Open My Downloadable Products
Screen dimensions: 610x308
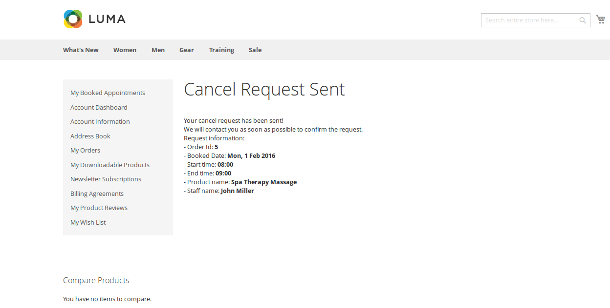[109, 165]
